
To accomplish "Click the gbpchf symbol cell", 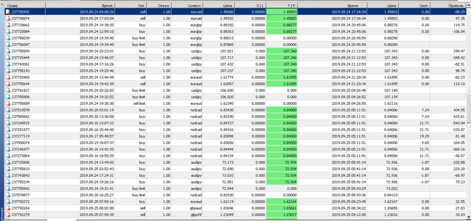I will (x=187, y=215).
